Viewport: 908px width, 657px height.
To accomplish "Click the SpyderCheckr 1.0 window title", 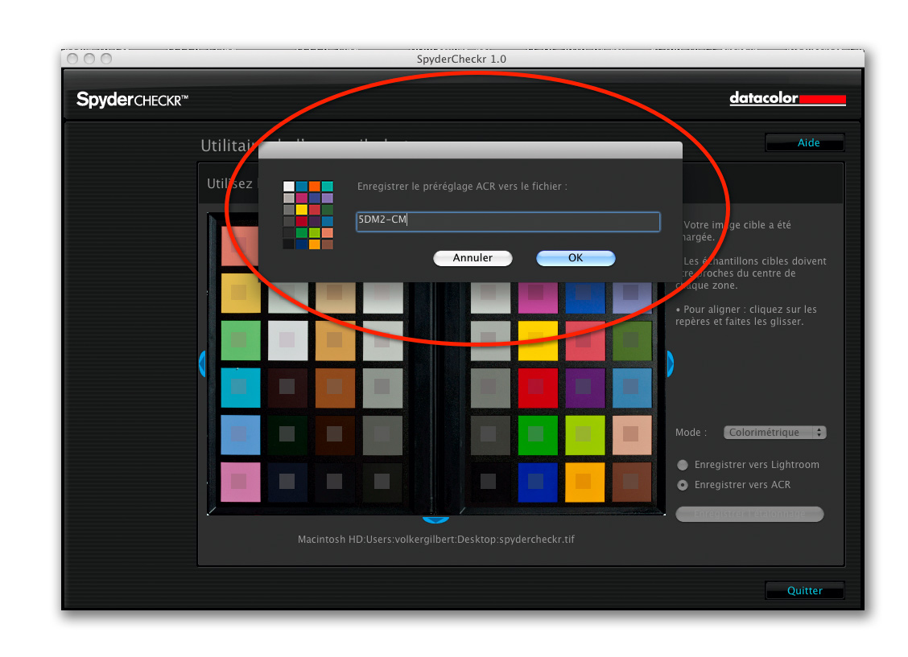I will click(461, 59).
